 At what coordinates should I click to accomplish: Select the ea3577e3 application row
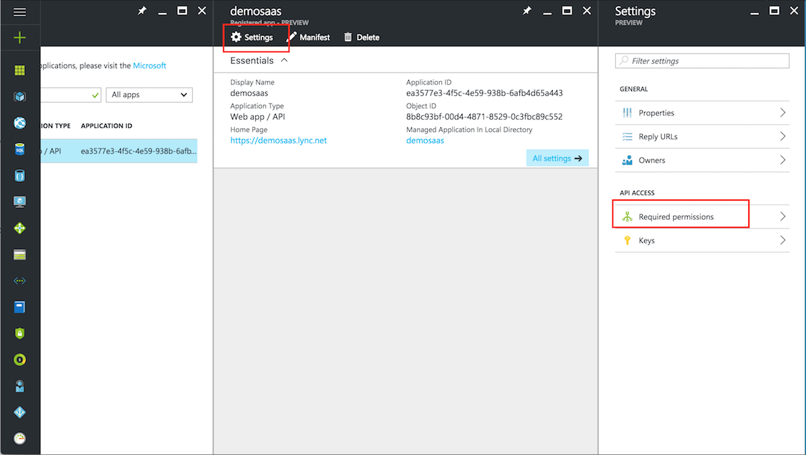(119, 151)
